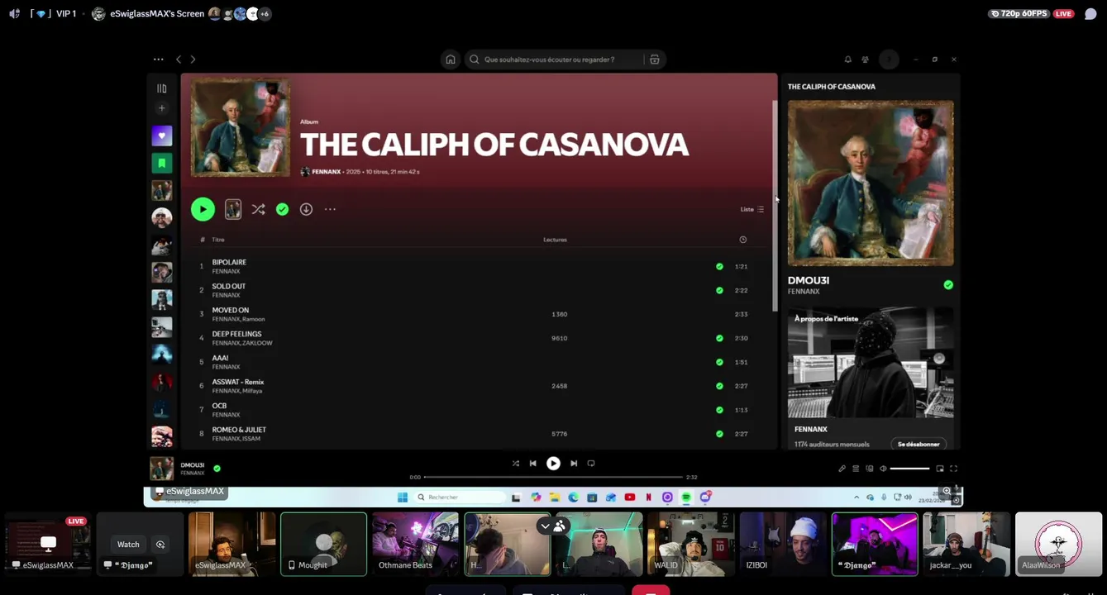Collapse Discord participants with the chevron
1107x595 pixels.
click(545, 526)
